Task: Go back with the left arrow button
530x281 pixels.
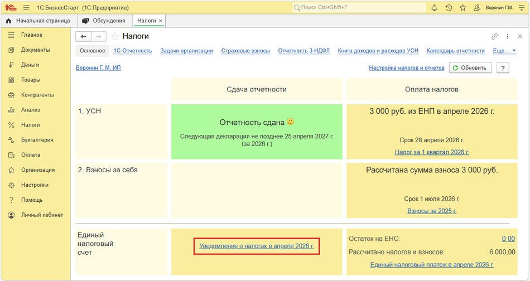Action: point(83,36)
